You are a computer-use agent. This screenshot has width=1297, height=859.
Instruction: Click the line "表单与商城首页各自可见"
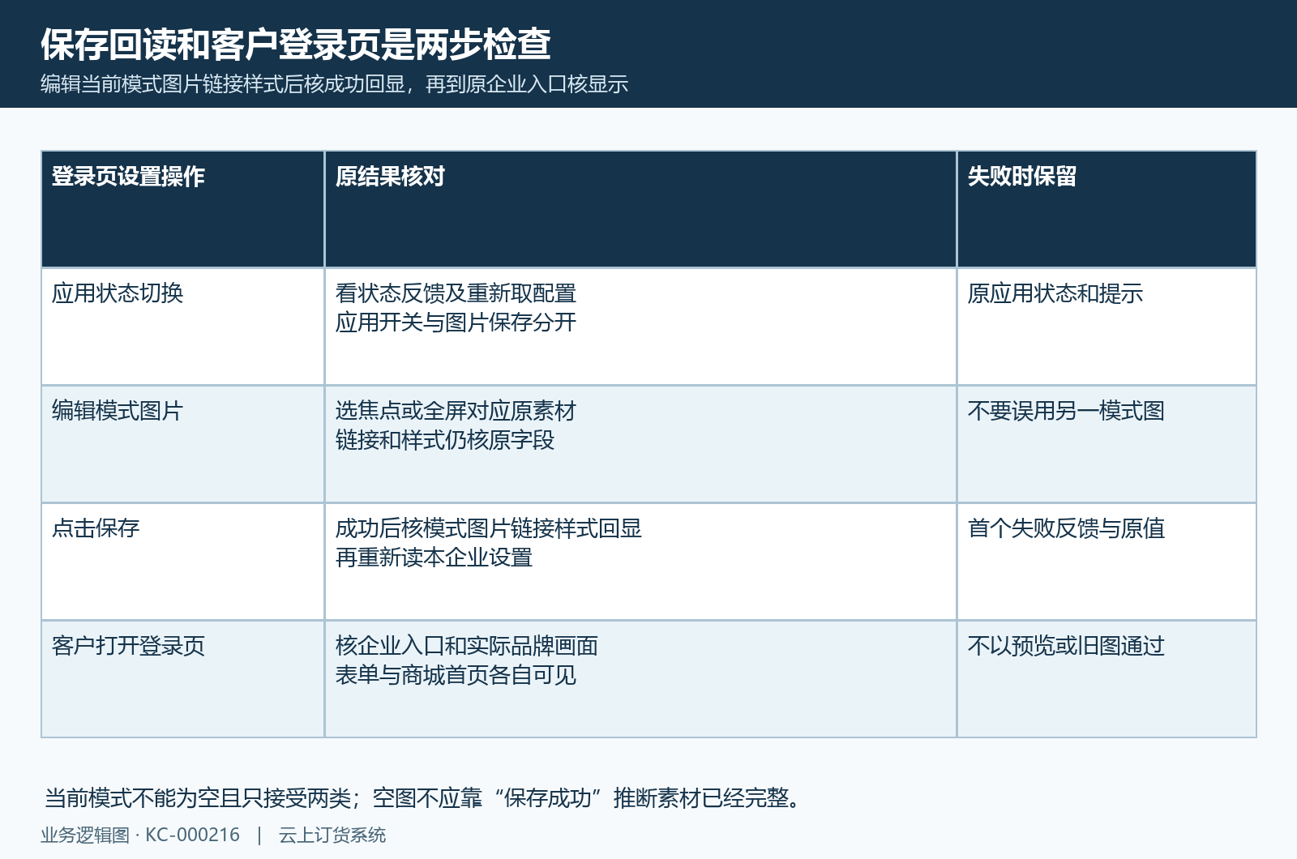coord(456,675)
